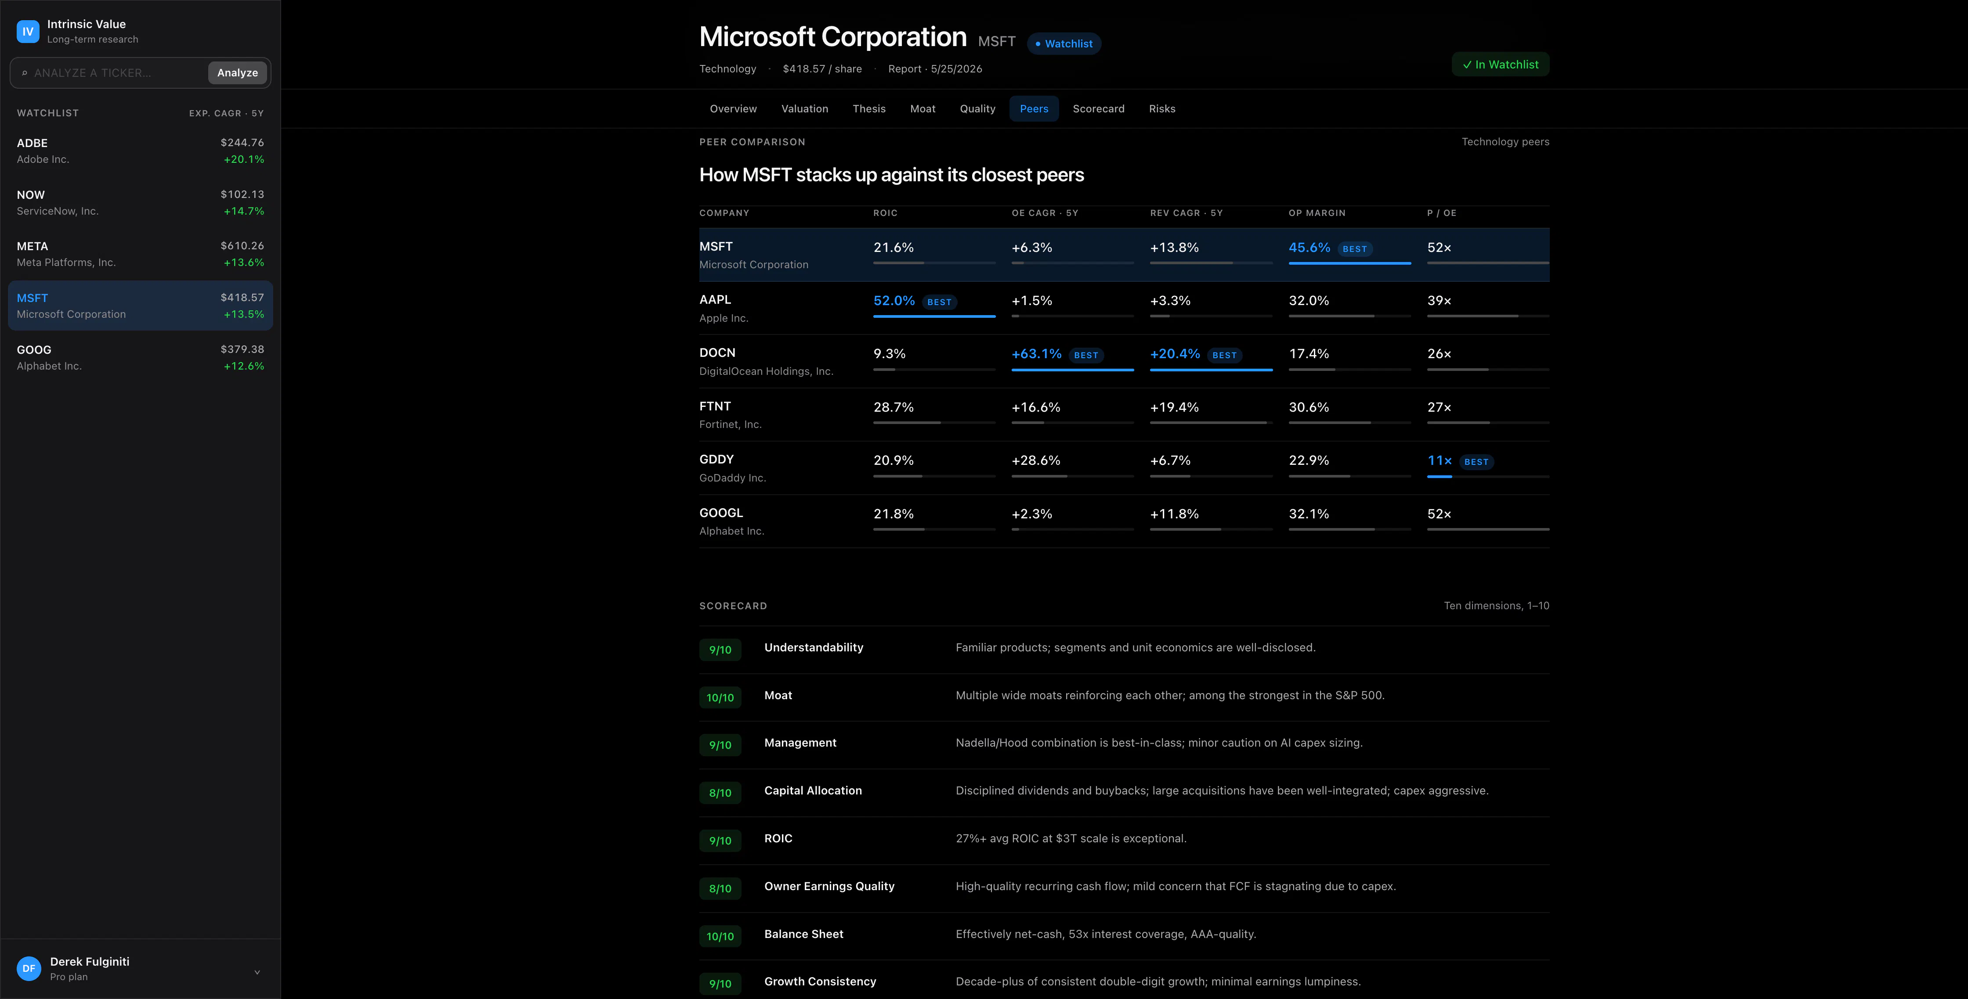Switch to the Valuation tab
The height and width of the screenshot is (999, 1968).
click(804, 109)
